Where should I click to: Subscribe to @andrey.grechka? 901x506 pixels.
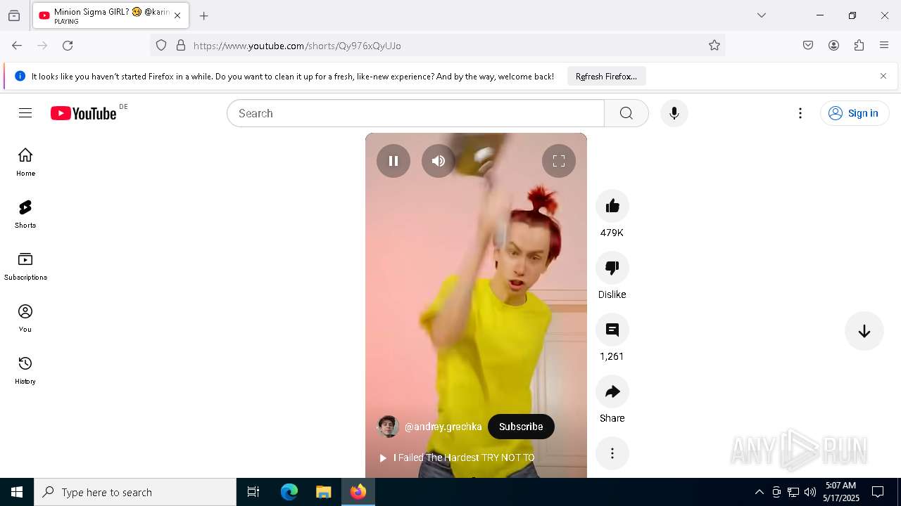[x=521, y=427]
